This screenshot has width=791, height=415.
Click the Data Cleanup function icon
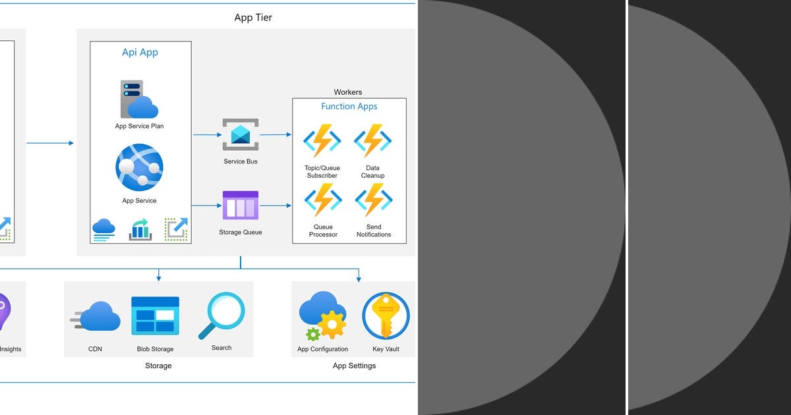coord(373,140)
